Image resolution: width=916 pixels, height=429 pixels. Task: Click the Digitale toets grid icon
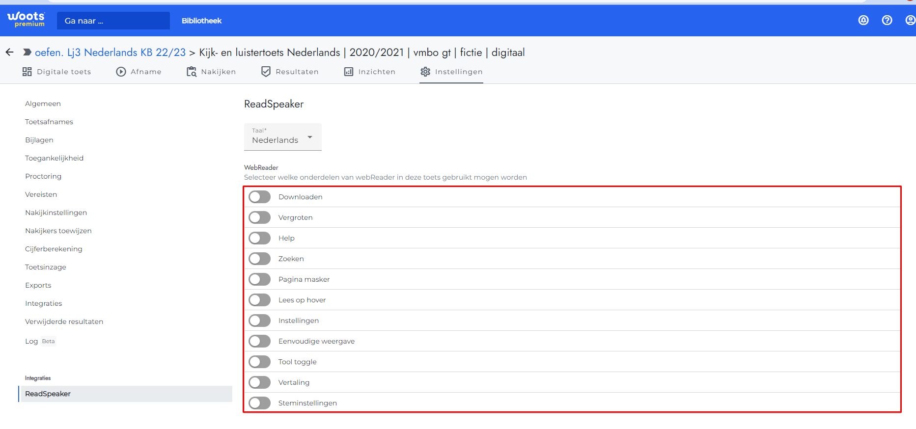(27, 72)
